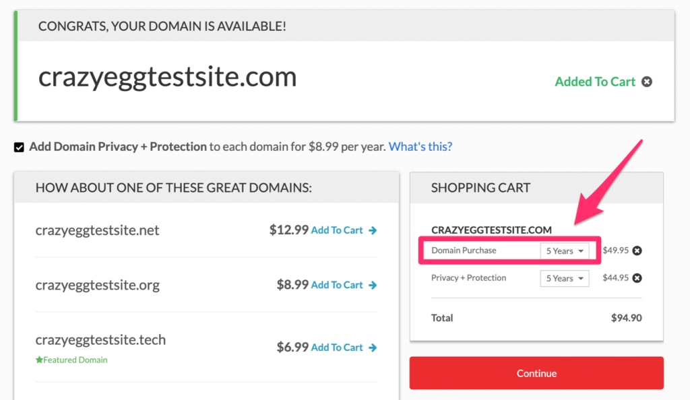Click the red Continue button

[536, 373]
